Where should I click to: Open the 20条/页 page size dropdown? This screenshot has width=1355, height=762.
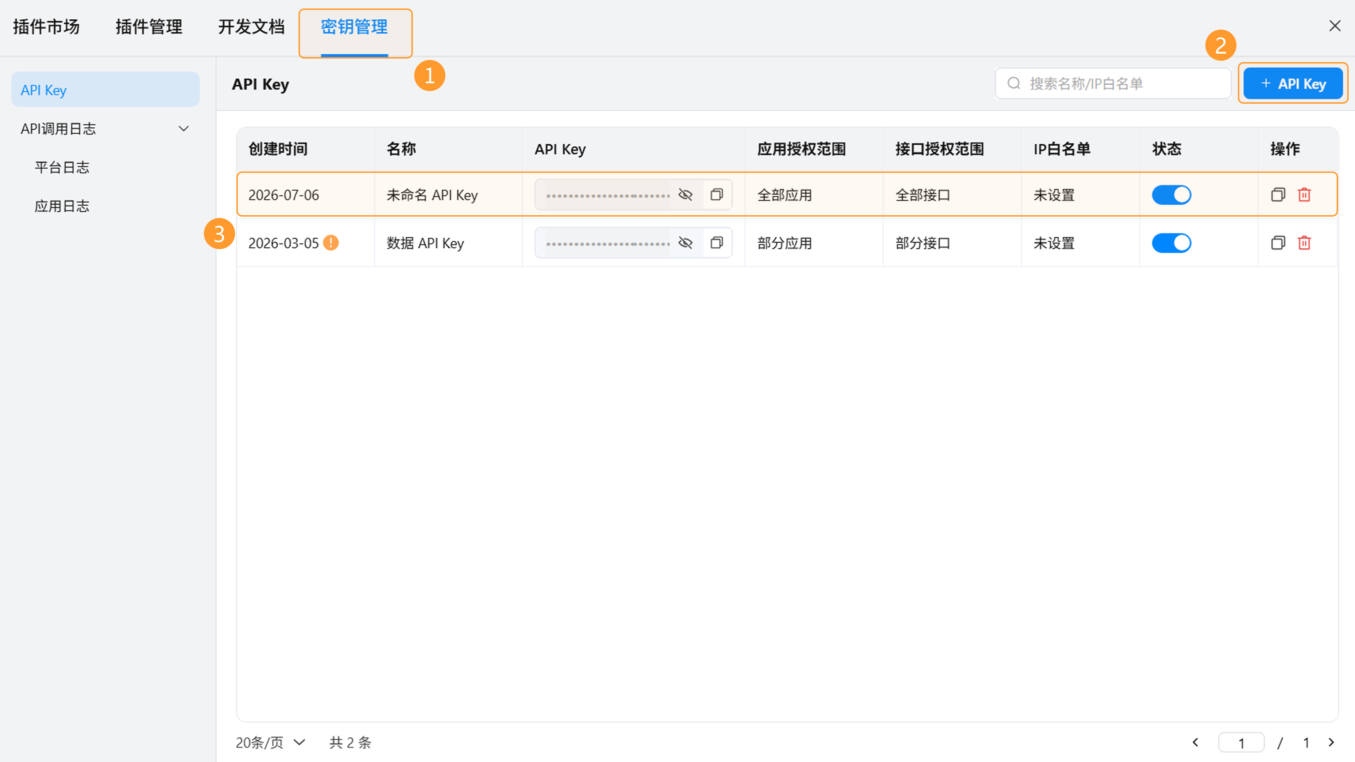point(270,742)
